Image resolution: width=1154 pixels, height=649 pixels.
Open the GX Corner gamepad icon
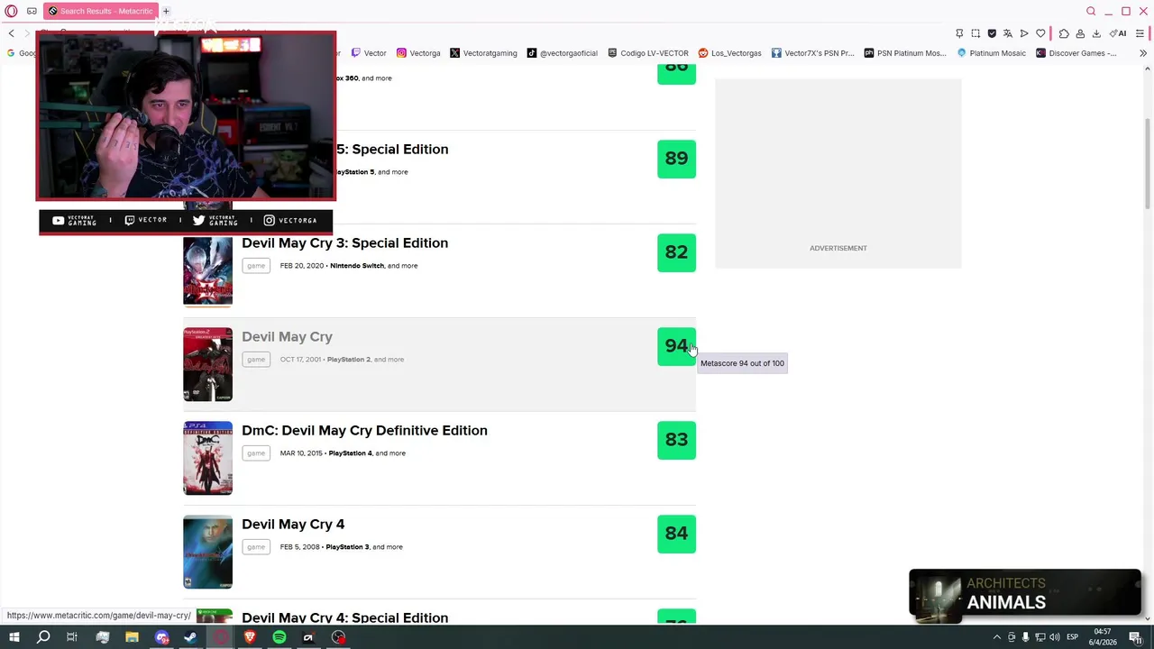32,11
